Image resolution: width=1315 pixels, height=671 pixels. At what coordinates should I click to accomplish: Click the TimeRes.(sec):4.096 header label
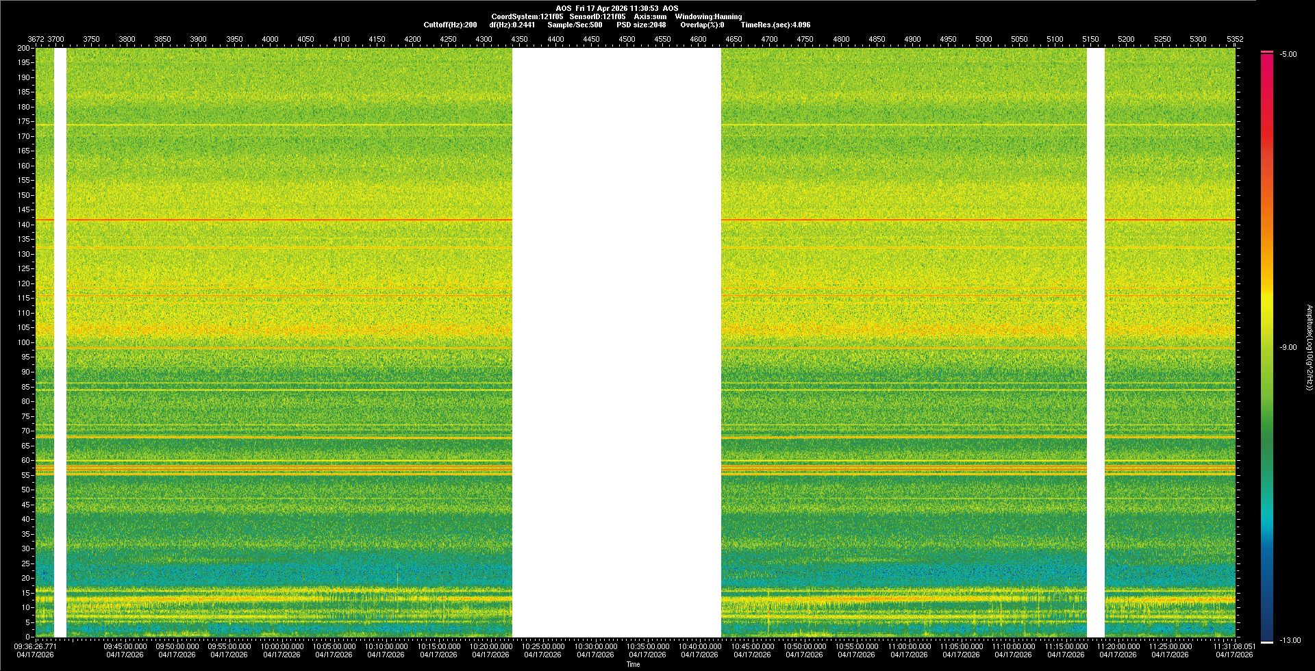(775, 25)
